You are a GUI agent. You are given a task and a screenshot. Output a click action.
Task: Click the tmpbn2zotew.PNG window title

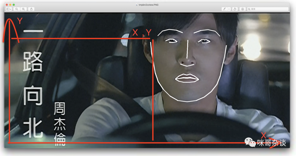tap(148, 5)
